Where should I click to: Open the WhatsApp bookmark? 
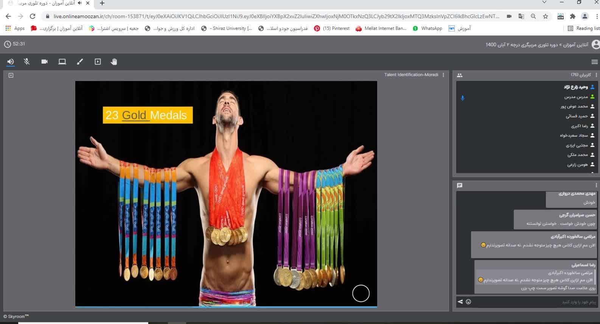coord(427,28)
